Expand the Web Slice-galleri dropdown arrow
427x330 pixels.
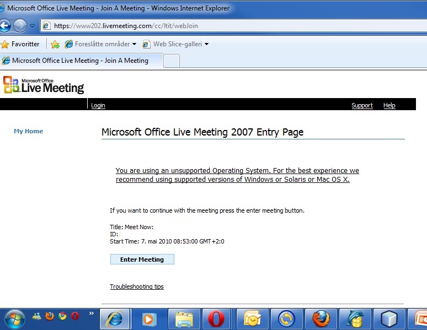pos(207,44)
